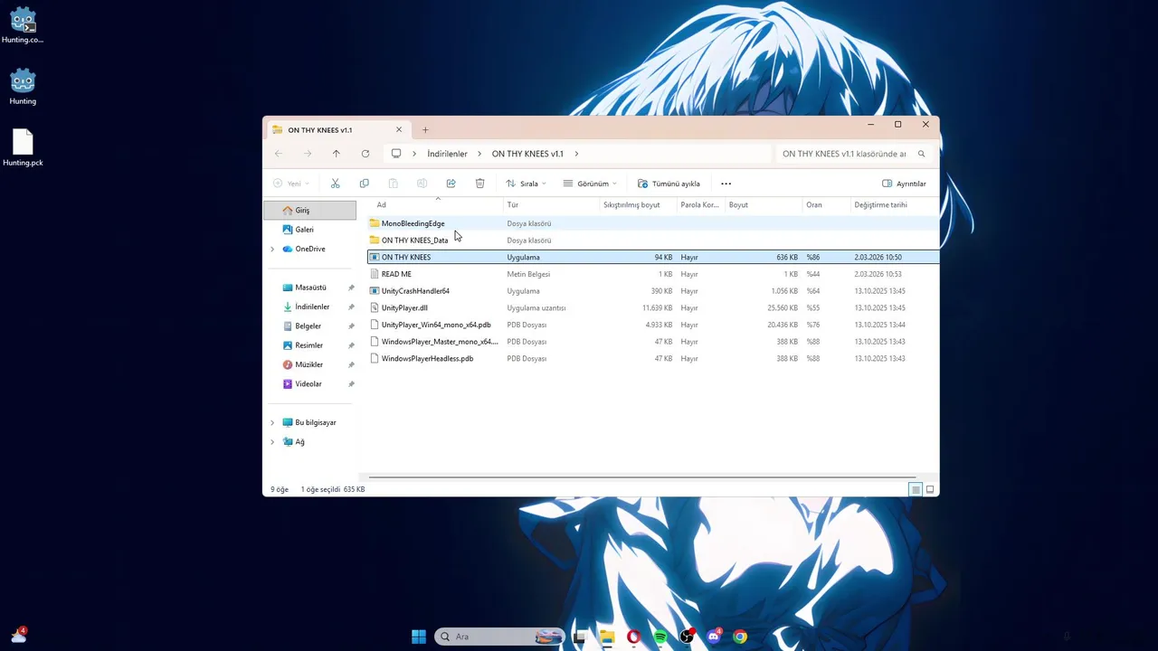Click the Cut (scissors) toolbar icon
Viewport: 1158px width, 651px height.
[335, 184]
